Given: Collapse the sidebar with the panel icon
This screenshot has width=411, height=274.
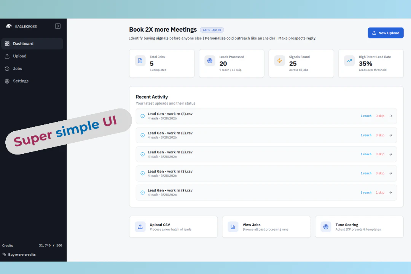Looking at the screenshot, I should pyautogui.click(x=58, y=26).
